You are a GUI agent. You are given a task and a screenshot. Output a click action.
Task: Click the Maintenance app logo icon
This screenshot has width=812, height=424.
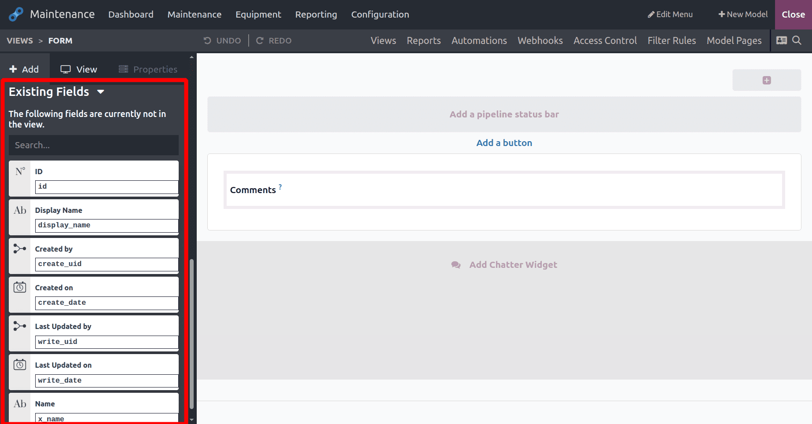(16, 15)
